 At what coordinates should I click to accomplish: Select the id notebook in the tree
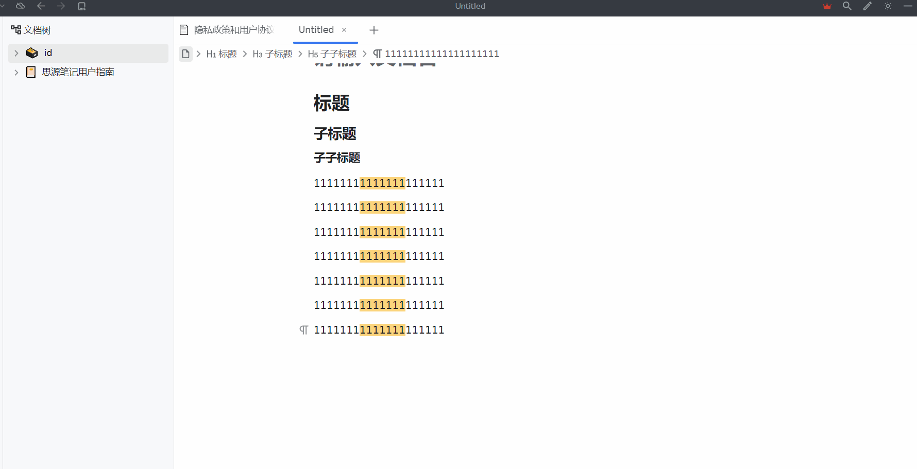(x=88, y=53)
